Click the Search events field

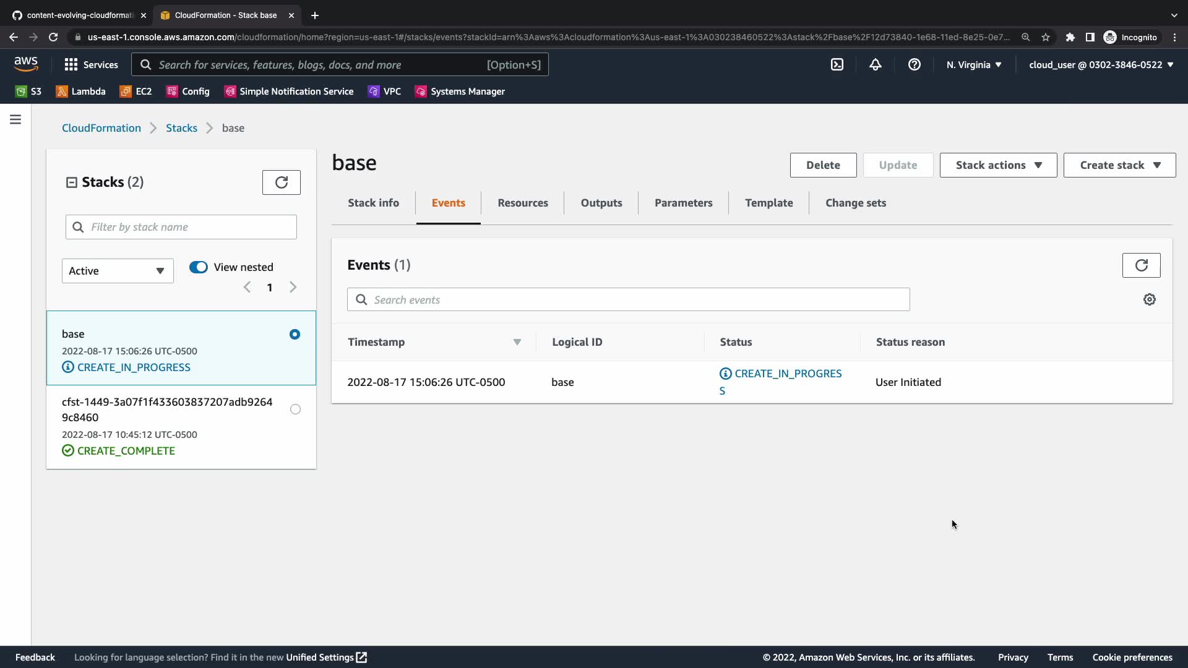[x=628, y=300]
